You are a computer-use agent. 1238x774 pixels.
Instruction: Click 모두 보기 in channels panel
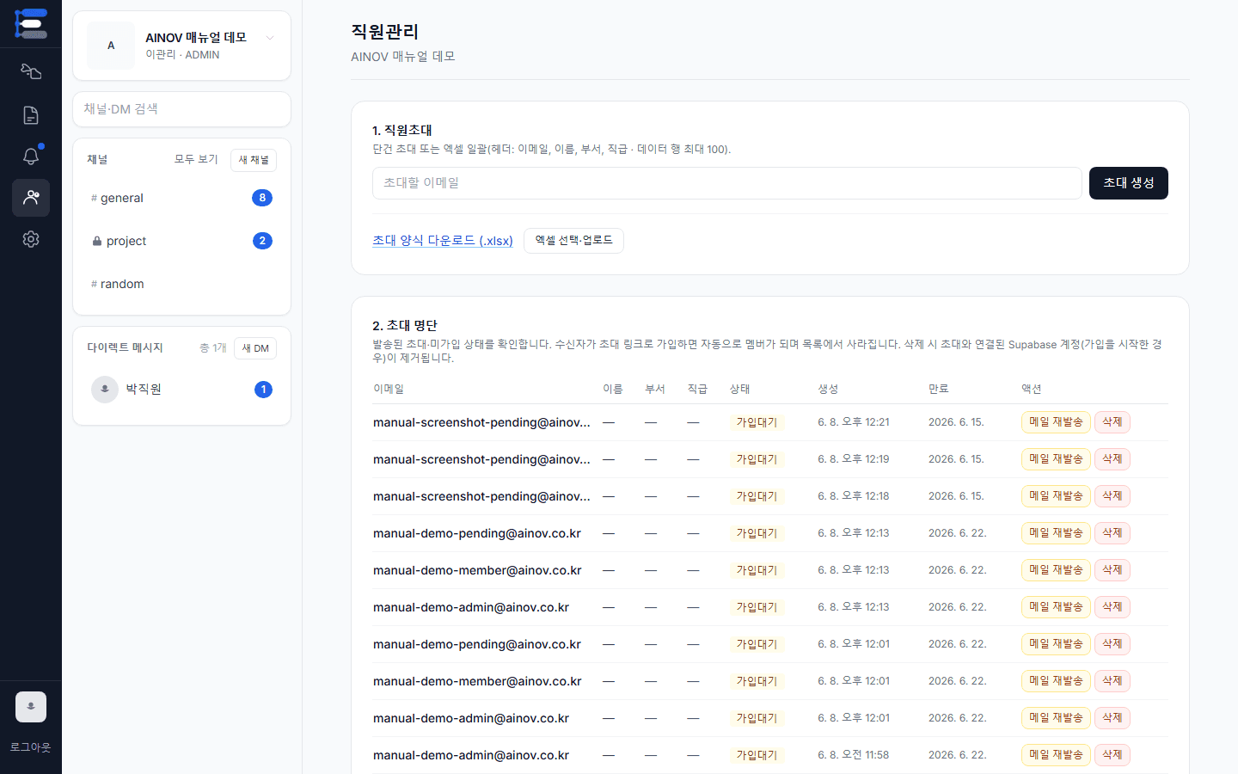pyautogui.click(x=196, y=160)
